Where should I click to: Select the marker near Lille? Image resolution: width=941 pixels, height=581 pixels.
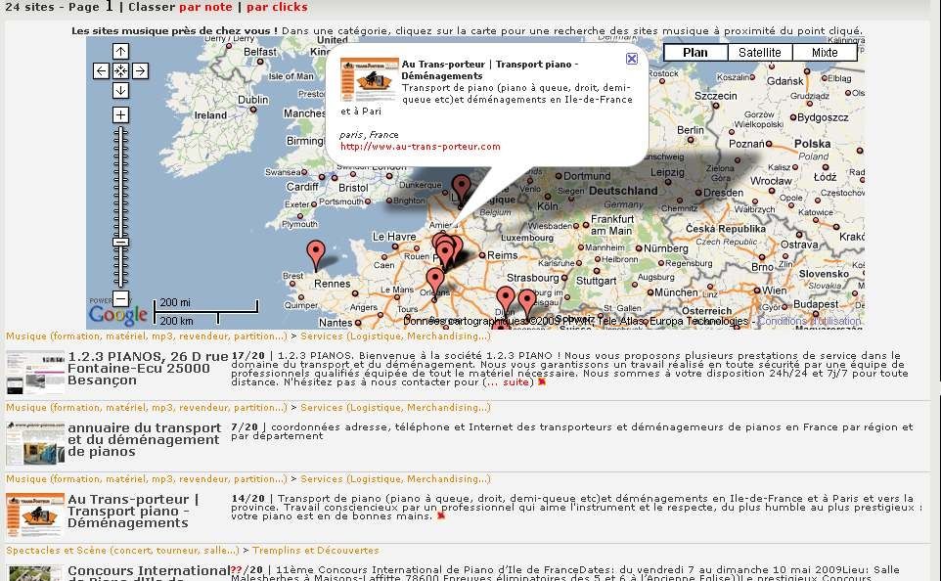[461, 189]
